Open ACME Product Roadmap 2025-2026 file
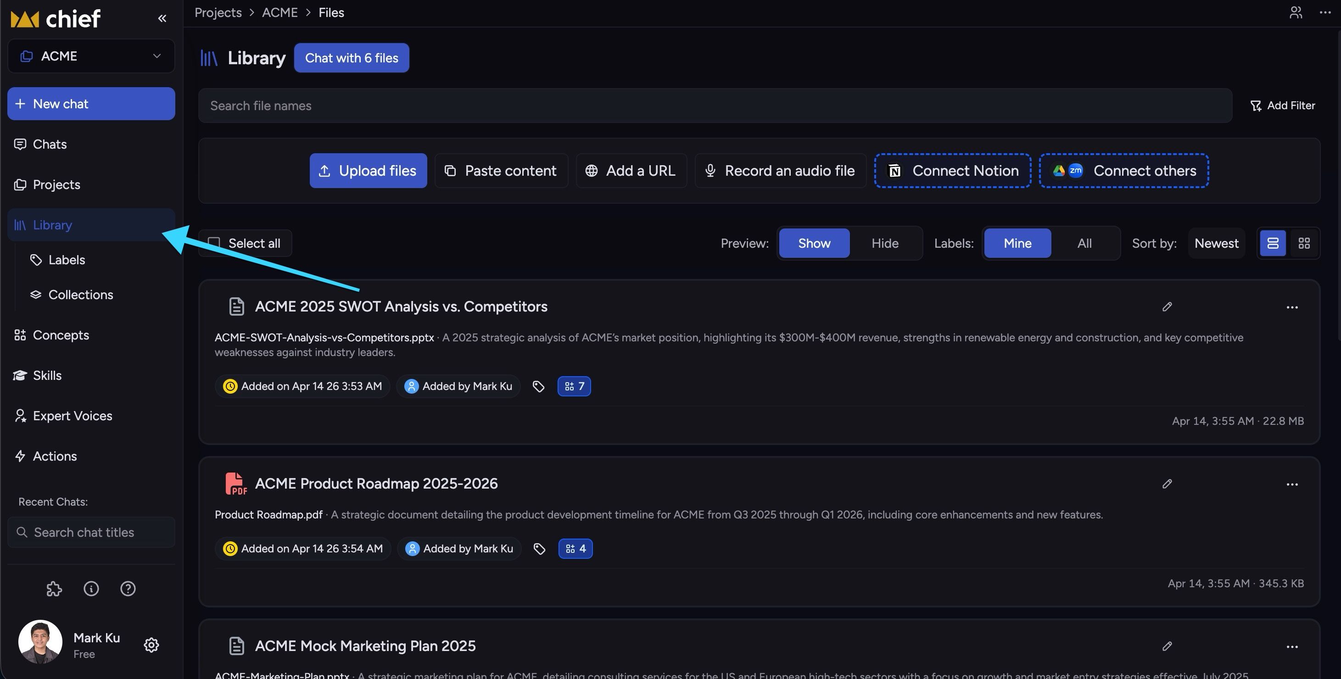 (376, 484)
